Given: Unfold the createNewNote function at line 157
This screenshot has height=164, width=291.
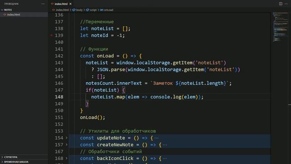Looking at the screenshot, I should click(x=67, y=145).
